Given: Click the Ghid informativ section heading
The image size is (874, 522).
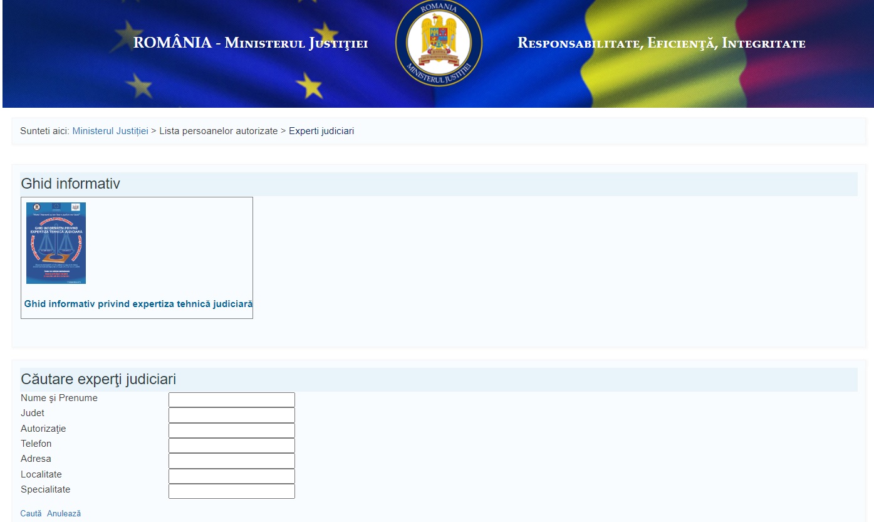Looking at the screenshot, I should (x=70, y=184).
